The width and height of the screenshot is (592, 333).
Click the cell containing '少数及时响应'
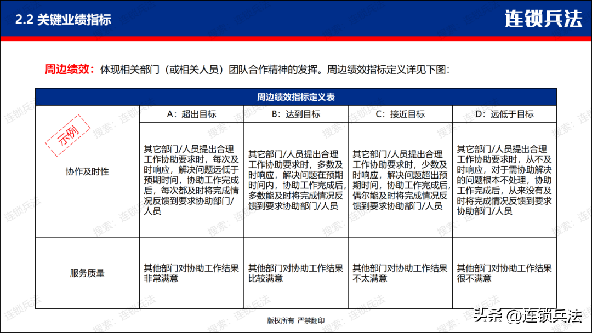click(400, 180)
